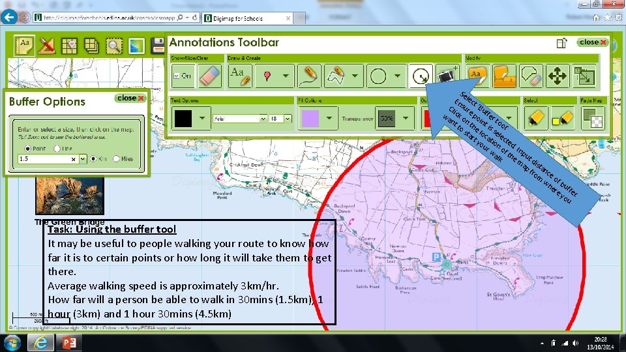Select the Km units radio button
Screen dimensions: 626x352
click(93, 158)
